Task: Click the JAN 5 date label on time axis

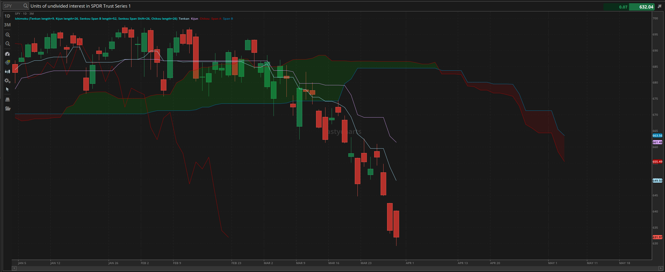Action: pyautogui.click(x=22, y=263)
